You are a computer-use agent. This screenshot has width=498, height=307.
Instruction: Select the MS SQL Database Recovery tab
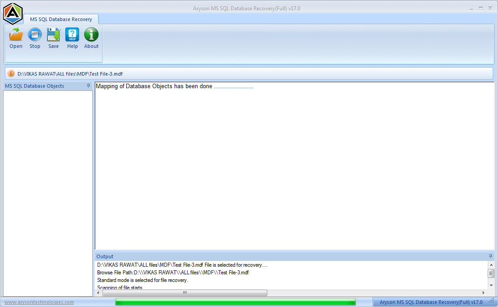(x=61, y=19)
